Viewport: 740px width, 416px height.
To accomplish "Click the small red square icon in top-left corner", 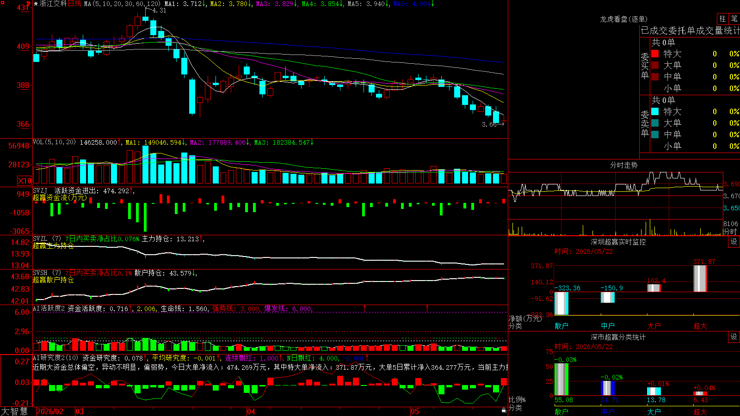I will click(3, 3).
